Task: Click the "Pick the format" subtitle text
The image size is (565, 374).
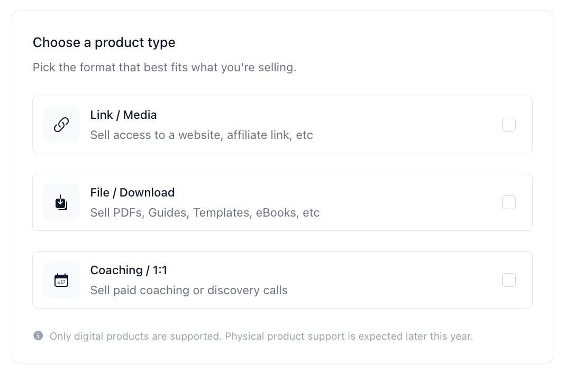Action: click(164, 68)
